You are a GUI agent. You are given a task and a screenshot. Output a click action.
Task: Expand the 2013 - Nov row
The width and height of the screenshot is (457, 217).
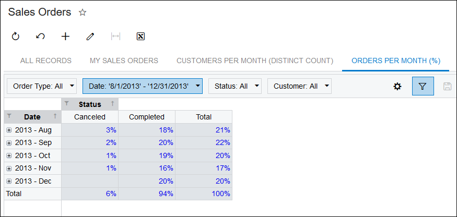click(9, 168)
